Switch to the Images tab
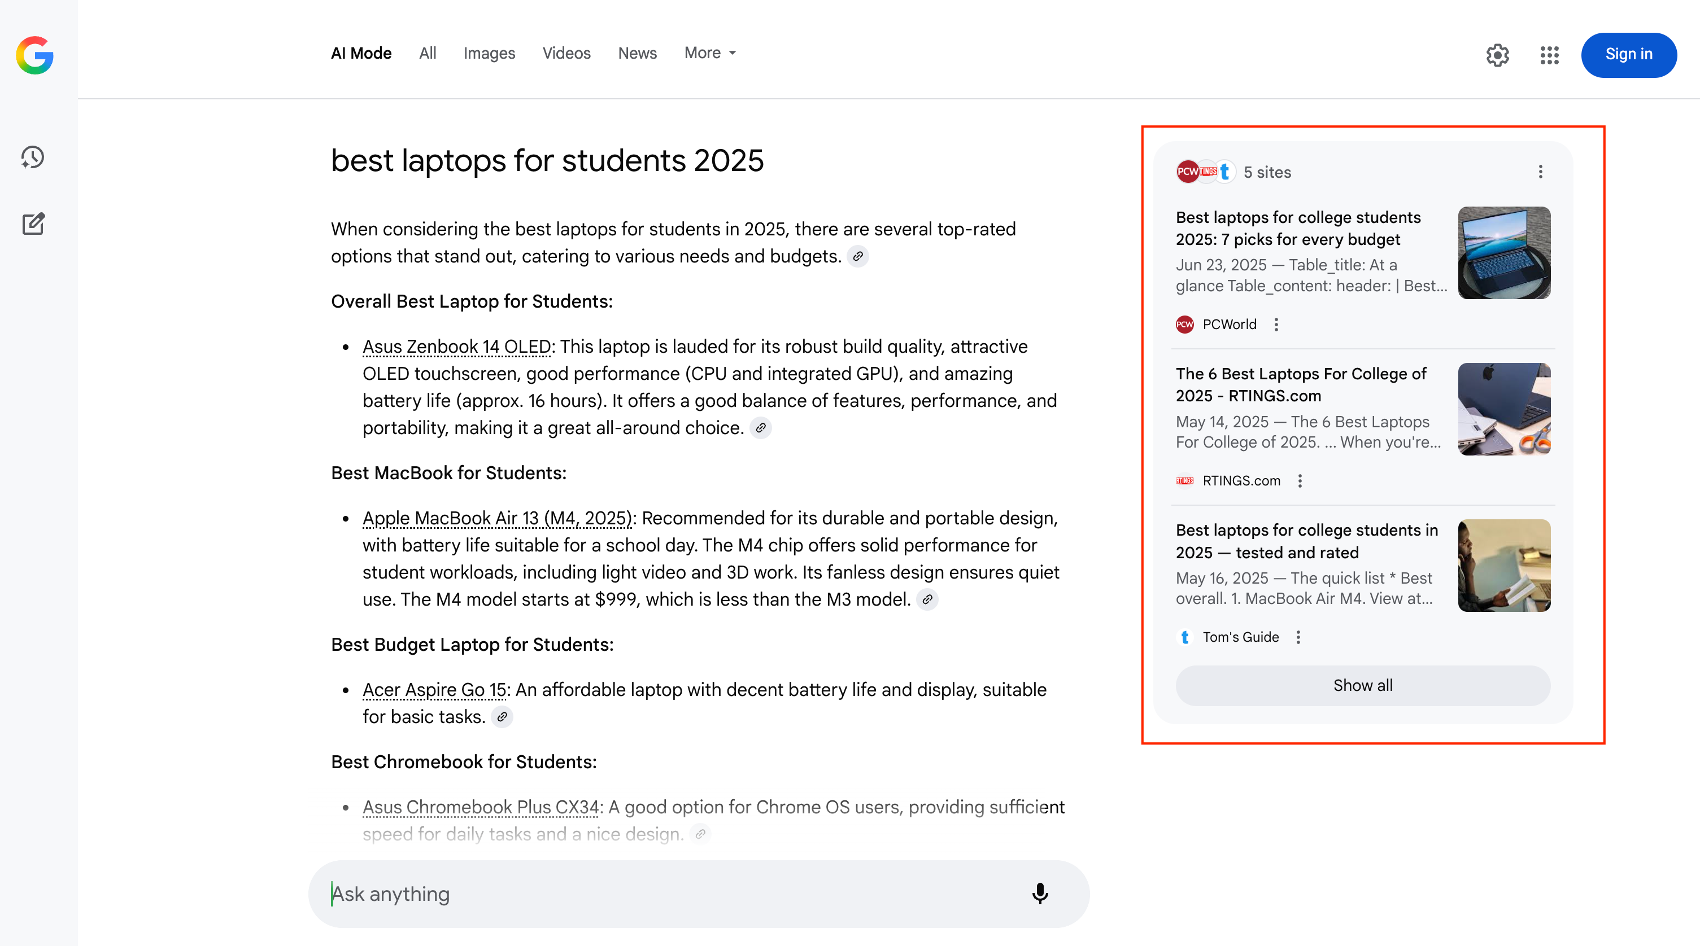Screen dimensions: 1700x946 pyautogui.click(x=489, y=53)
